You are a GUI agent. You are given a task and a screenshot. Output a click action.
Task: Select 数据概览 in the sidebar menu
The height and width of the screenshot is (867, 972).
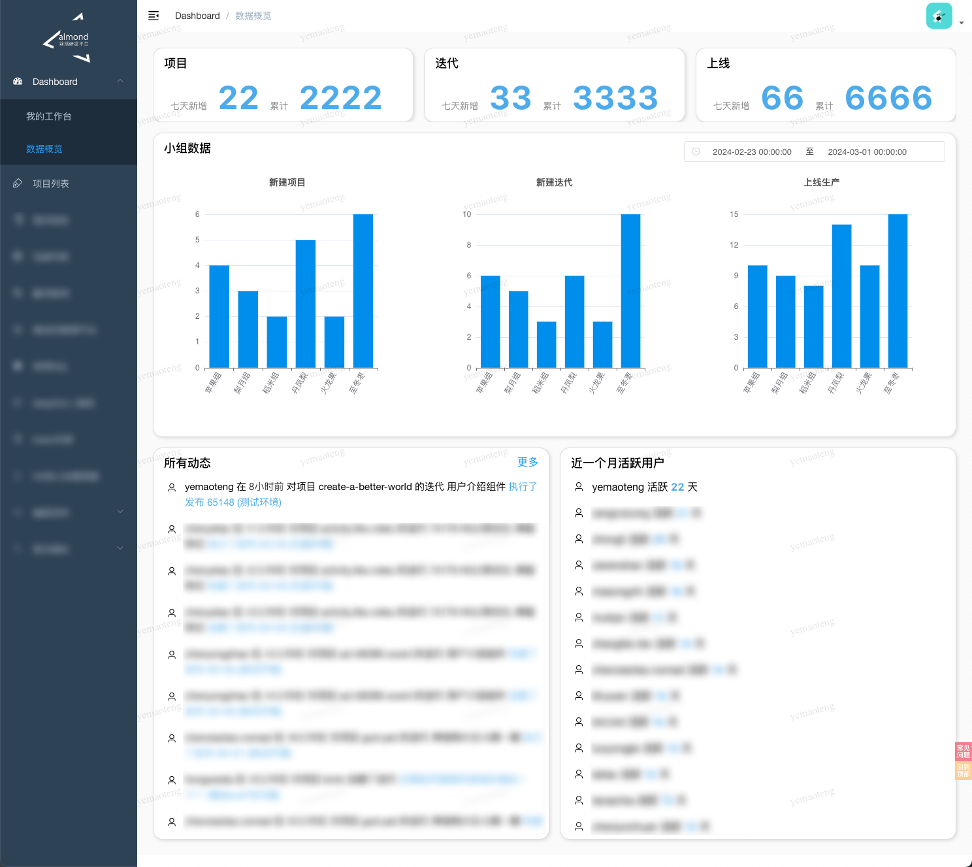click(x=44, y=149)
